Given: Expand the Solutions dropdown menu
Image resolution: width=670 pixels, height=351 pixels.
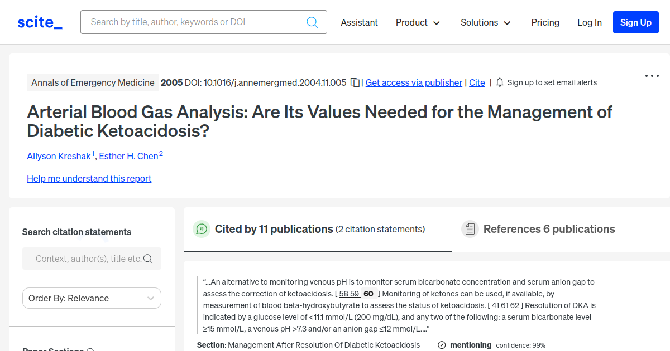Looking at the screenshot, I should pos(485,22).
